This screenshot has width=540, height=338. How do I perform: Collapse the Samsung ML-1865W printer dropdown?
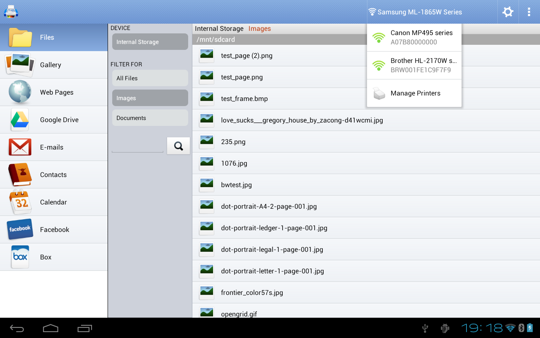click(415, 12)
